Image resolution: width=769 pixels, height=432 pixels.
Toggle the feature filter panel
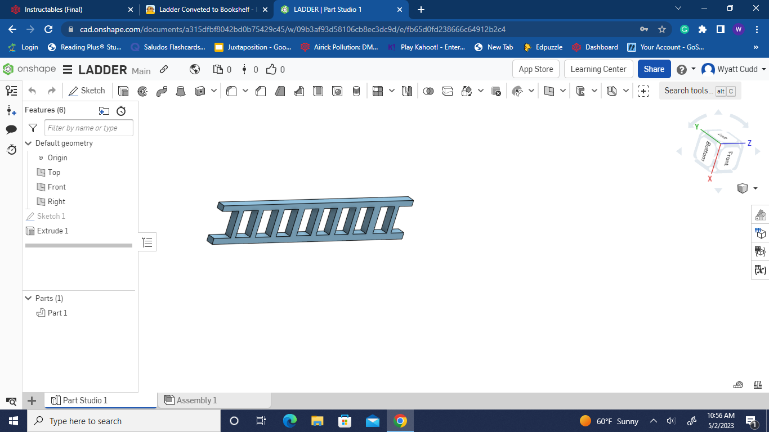(32, 128)
